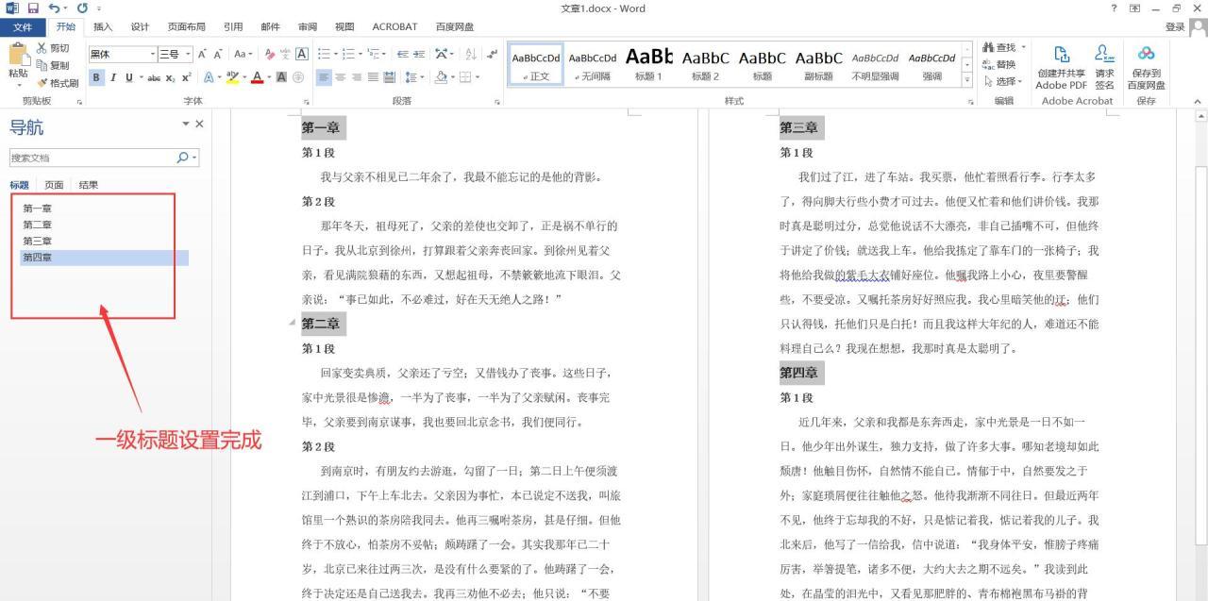The width and height of the screenshot is (1208, 601).
Task: Apply distributed paragraph alignment
Action: pos(389,77)
